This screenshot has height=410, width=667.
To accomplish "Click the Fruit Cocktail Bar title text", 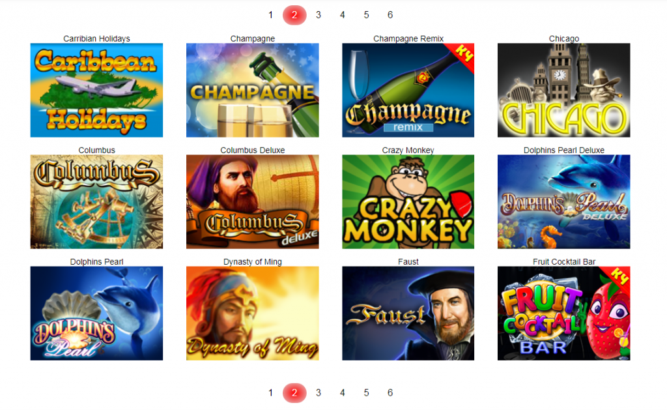I will 564,261.
